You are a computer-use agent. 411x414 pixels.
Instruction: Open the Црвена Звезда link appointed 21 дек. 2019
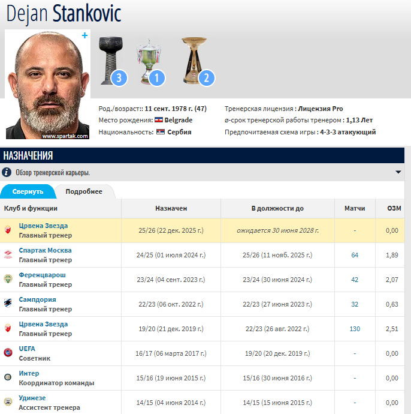[43, 324]
